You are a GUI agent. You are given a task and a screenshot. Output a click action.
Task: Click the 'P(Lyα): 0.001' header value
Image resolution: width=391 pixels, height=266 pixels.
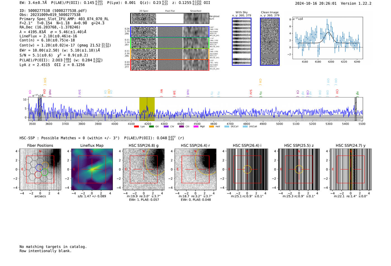(x=121, y=3)
